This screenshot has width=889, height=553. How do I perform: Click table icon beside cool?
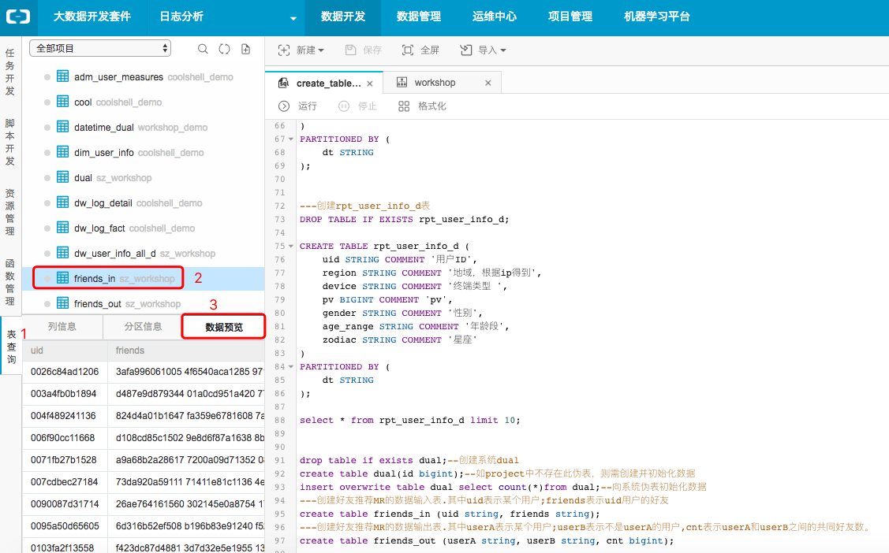pyautogui.click(x=63, y=102)
